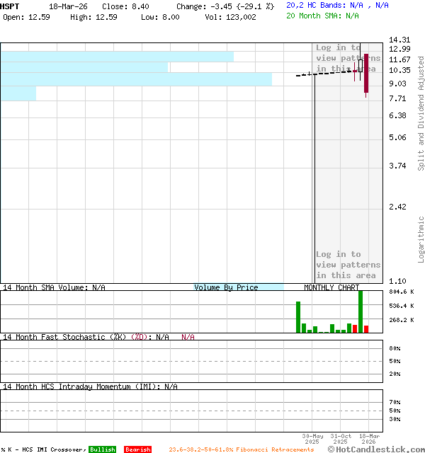This screenshot has height=453, width=425.
Task: Click the '20 Month SMA' indicator label
Action: coord(312,15)
